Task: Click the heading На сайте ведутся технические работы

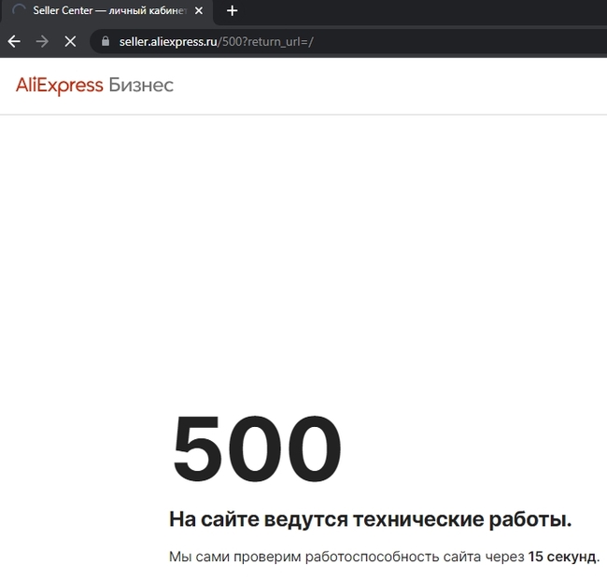Action: click(370, 519)
